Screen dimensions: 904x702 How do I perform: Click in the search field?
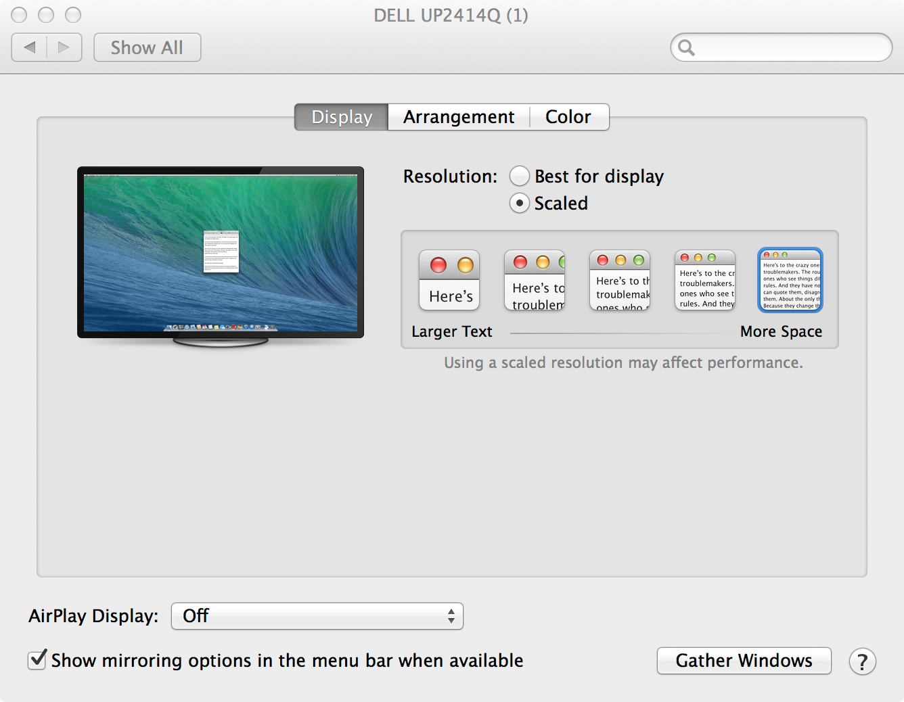(782, 47)
